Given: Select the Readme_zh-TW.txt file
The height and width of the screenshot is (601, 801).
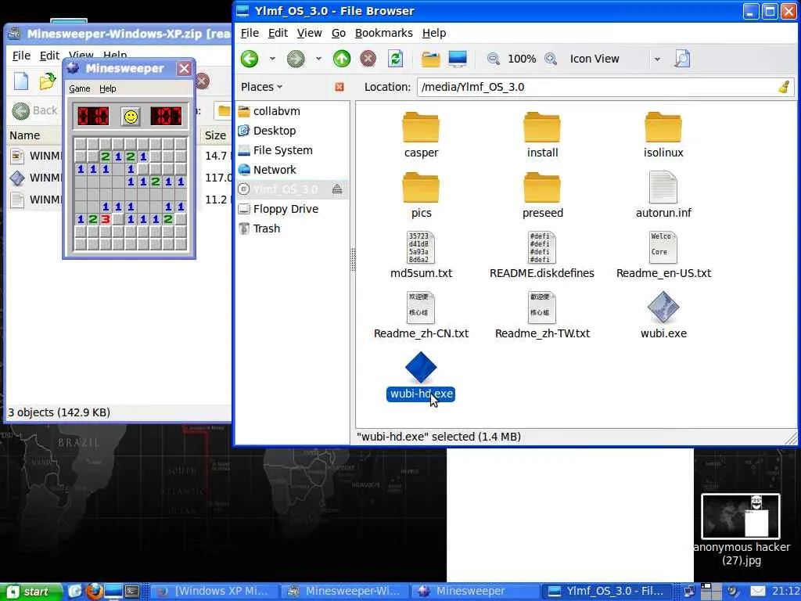Looking at the screenshot, I should [x=542, y=315].
